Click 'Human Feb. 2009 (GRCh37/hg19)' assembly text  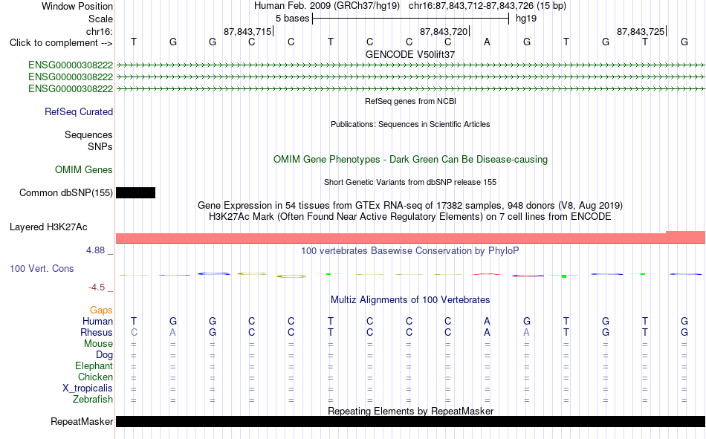point(327,6)
